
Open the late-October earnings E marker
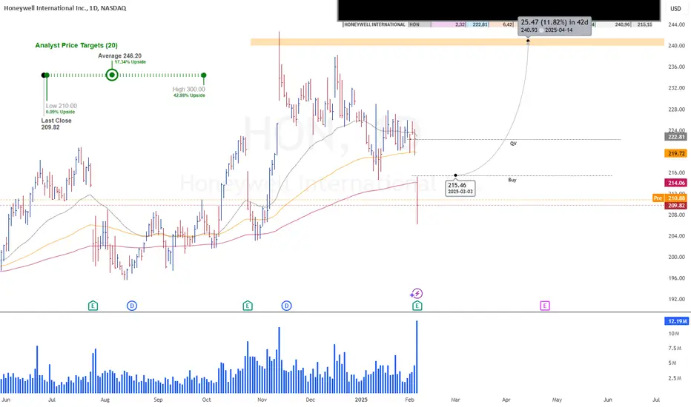(248, 306)
